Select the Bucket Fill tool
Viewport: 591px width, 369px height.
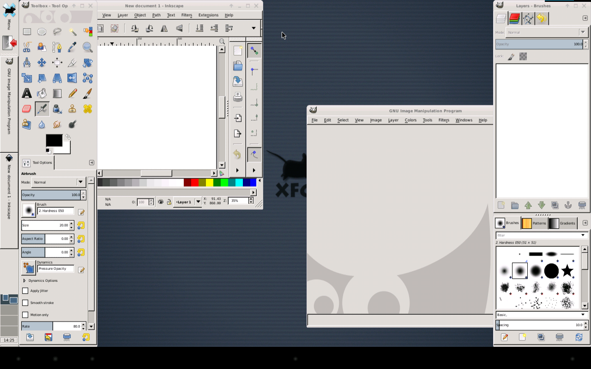point(42,94)
